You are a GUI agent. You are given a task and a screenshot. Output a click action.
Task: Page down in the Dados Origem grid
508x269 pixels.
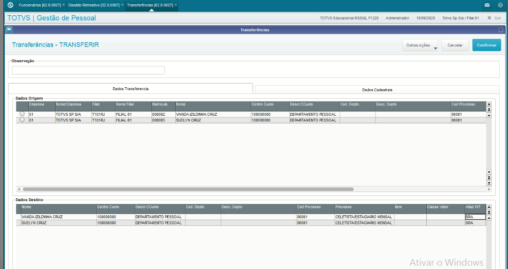pos(489,178)
